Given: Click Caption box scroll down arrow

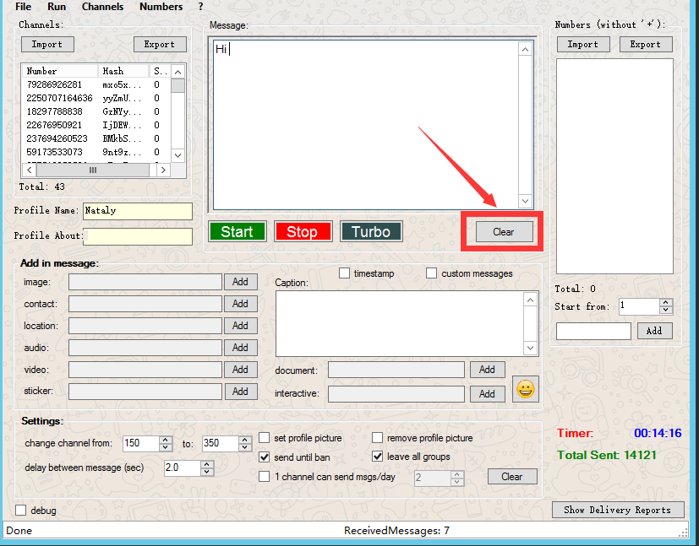Looking at the screenshot, I should (531, 348).
